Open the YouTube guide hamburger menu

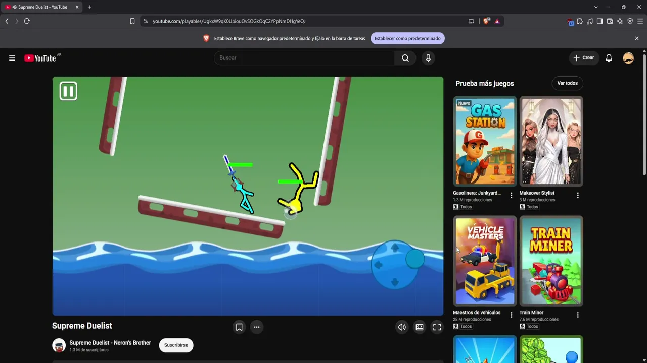(x=12, y=58)
